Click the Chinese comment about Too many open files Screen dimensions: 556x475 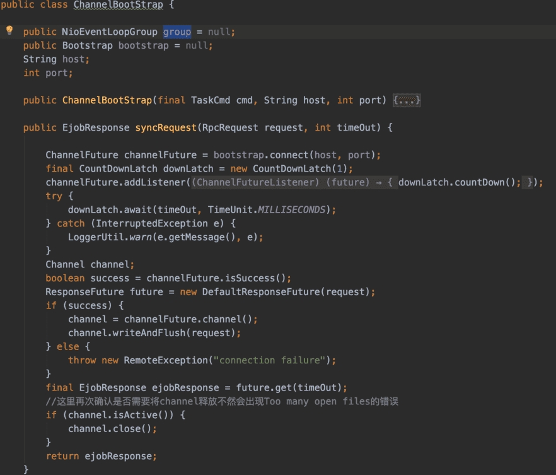[x=222, y=401]
